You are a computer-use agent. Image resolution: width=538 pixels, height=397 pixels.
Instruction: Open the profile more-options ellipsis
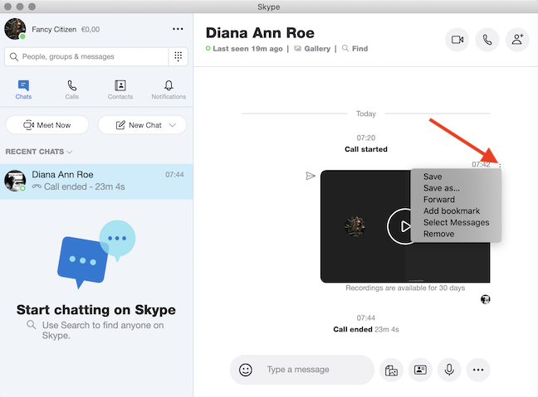point(178,29)
